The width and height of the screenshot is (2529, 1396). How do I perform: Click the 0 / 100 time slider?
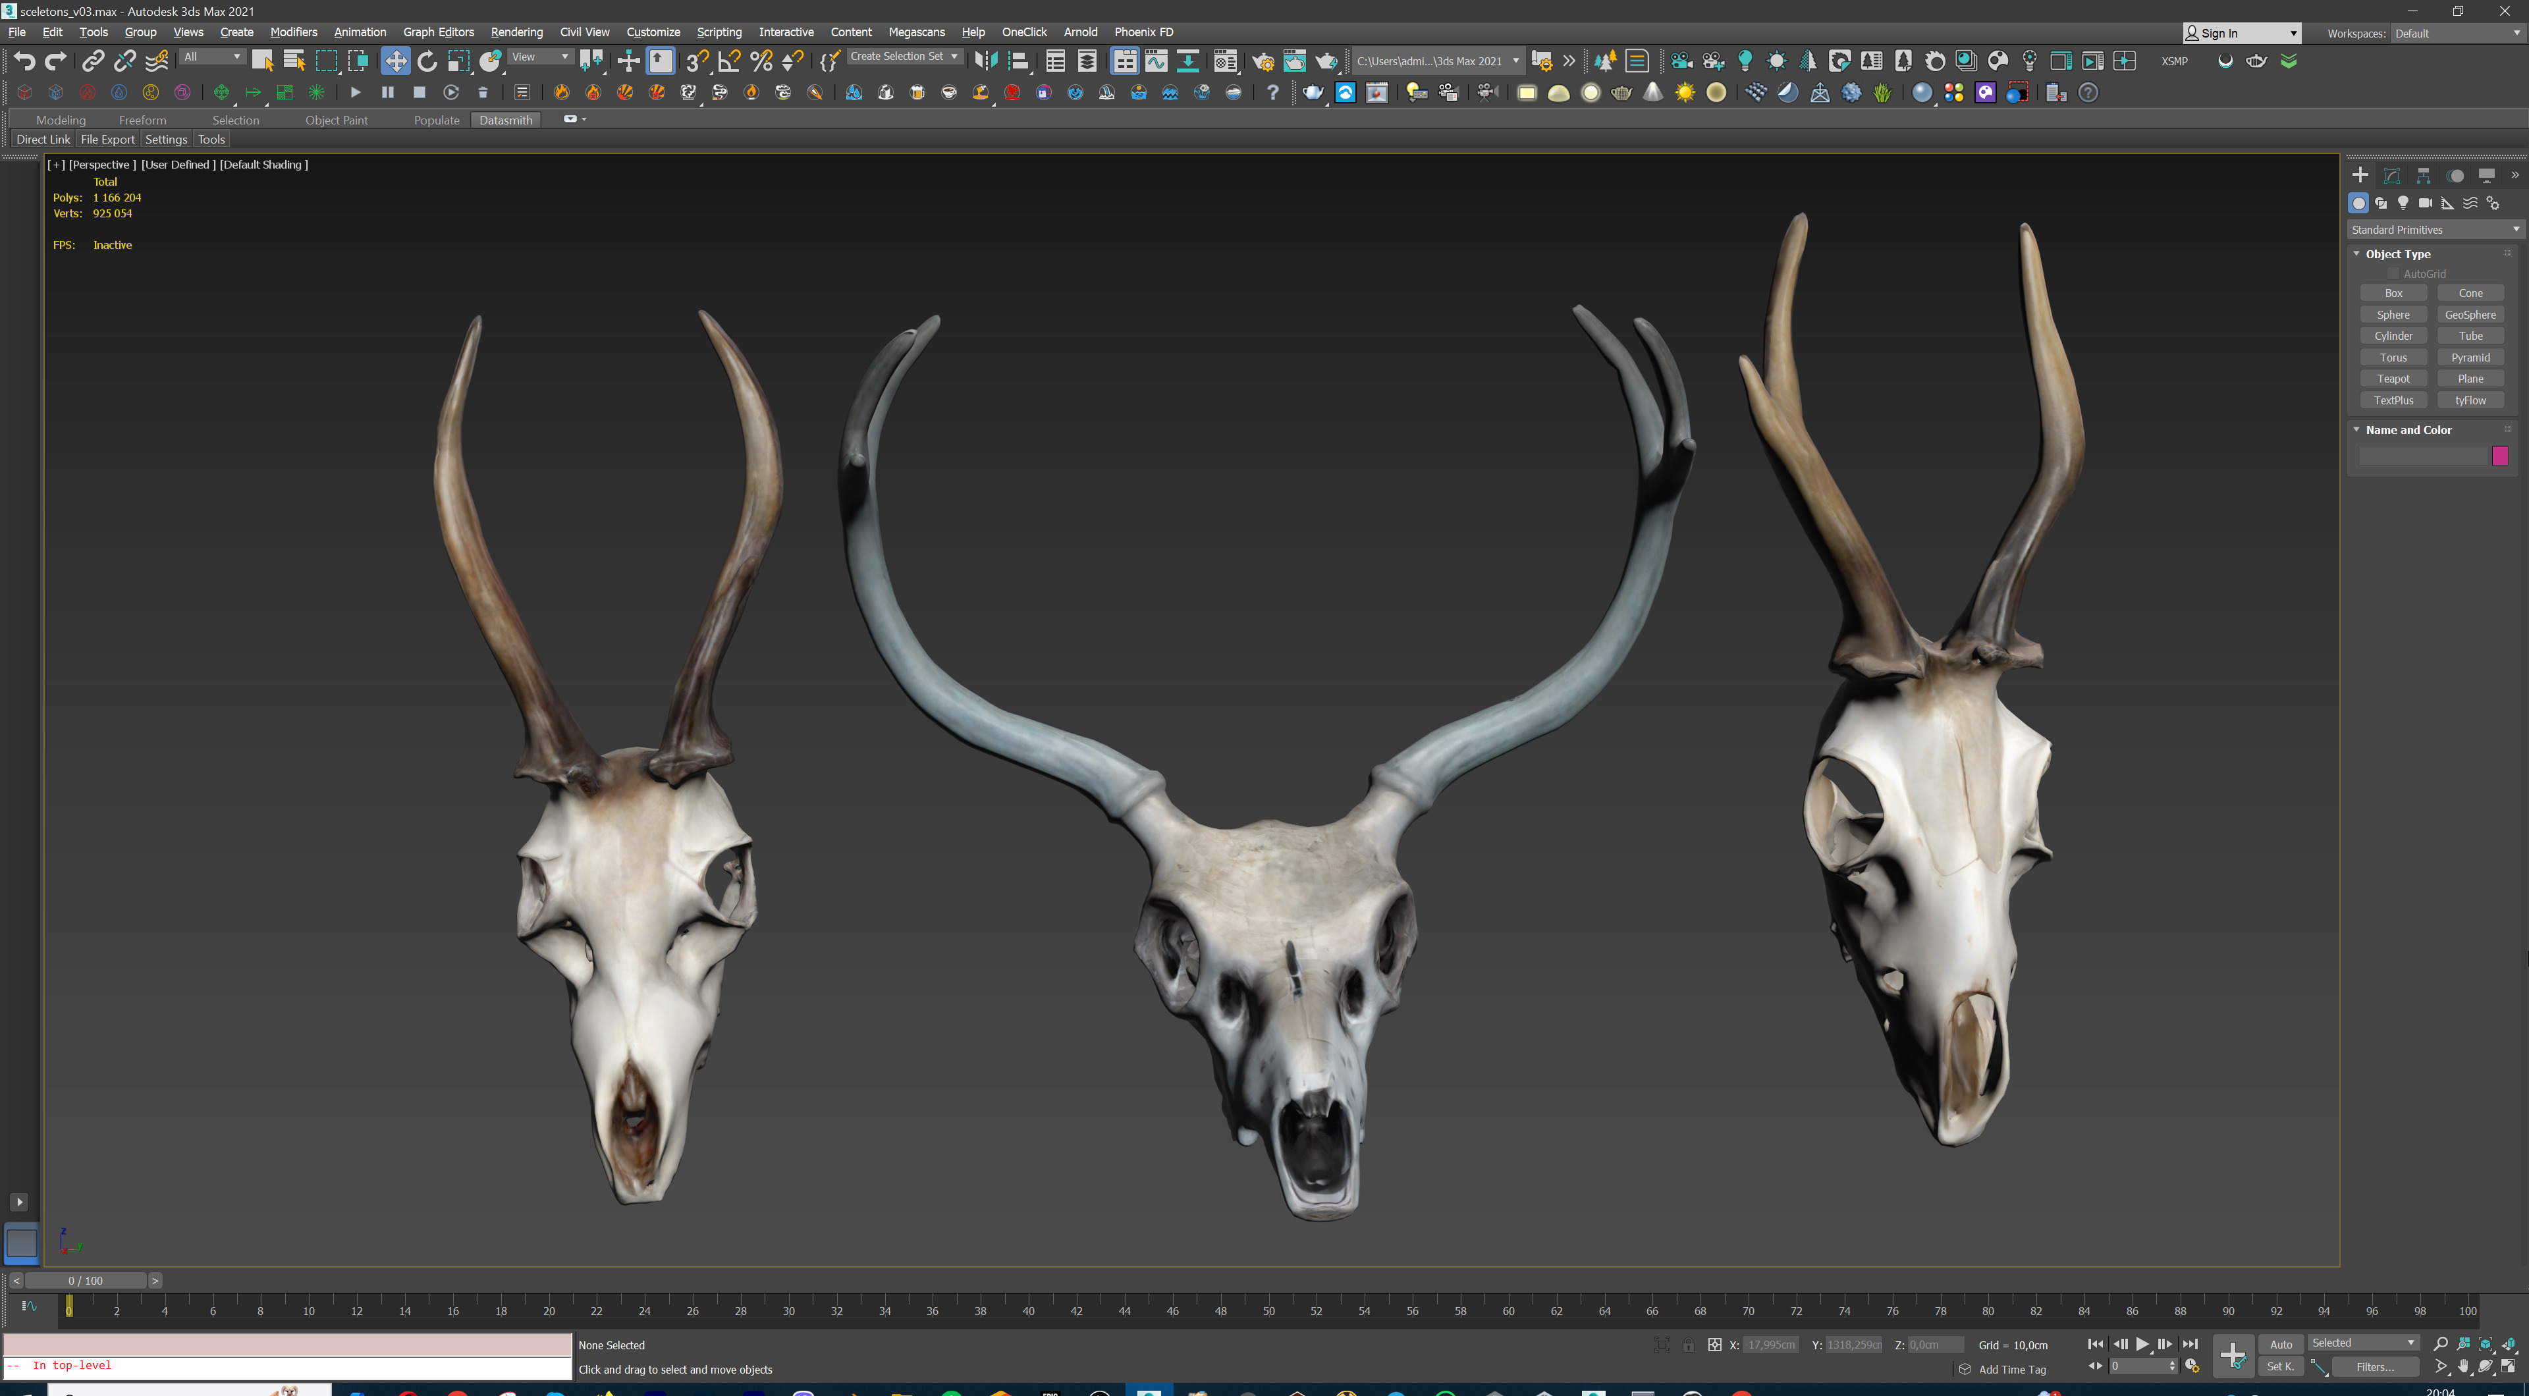86,1280
